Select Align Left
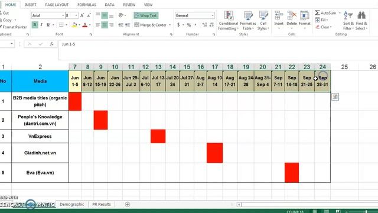This screenshot has width=378, height=213. coord(97,25)
